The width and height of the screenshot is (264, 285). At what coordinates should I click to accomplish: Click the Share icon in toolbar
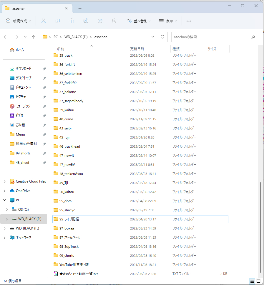coord(100,21)
